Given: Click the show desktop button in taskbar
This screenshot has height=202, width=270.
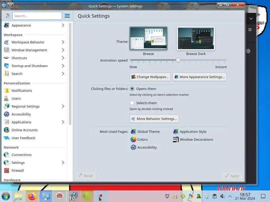Looking at the screenshot, I should click(263, 196).
